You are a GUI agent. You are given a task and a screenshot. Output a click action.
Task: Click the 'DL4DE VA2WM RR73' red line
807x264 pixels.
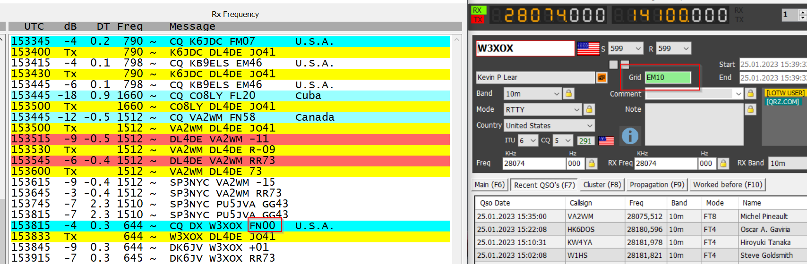tap(230, 161)
